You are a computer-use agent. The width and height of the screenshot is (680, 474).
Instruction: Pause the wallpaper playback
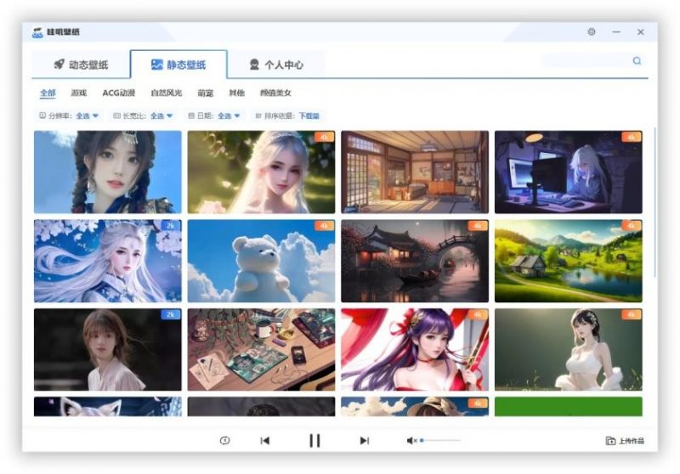coord(314,441)
